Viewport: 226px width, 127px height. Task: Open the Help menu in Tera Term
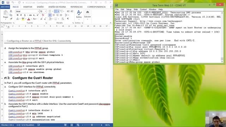[x=161, y=10]
